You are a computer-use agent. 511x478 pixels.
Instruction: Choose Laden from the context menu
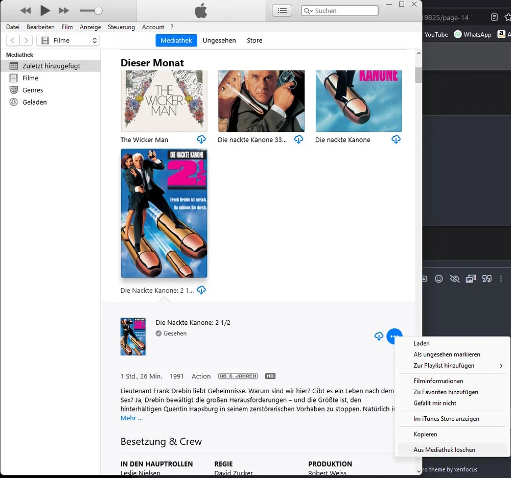452,344
